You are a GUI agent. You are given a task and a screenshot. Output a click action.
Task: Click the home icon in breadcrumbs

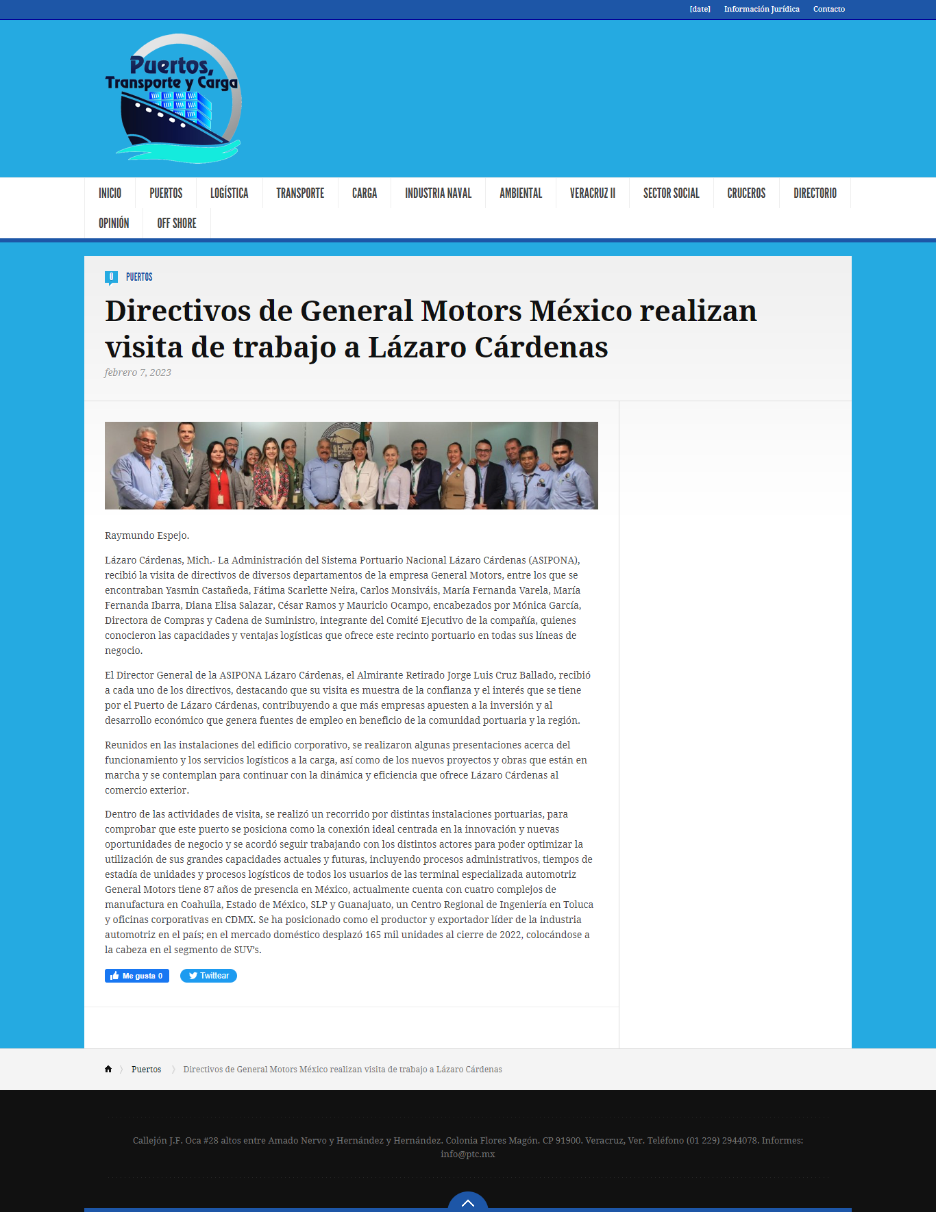pyautogui.click(x=108, y=1069)
